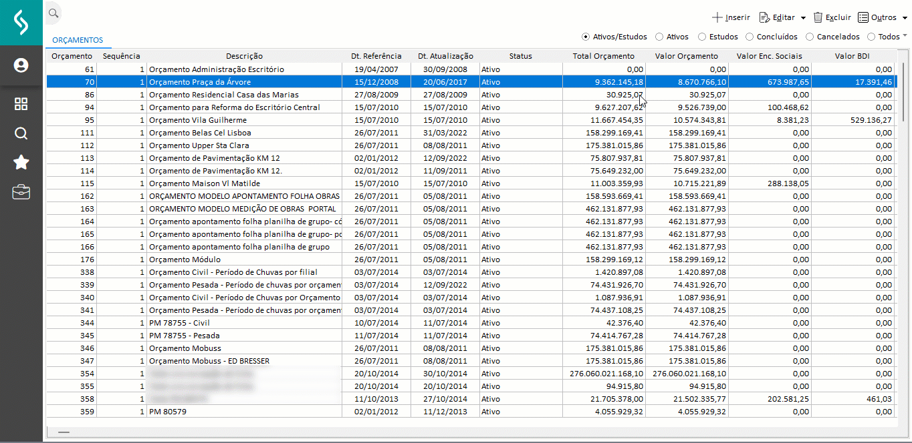Screen dimensions: 912x443
Task: Sort by the Dt. Referência column header
Action: pos(376,56)
